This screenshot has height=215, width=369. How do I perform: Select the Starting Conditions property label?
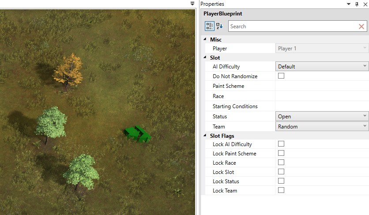(x=235, y=106)
